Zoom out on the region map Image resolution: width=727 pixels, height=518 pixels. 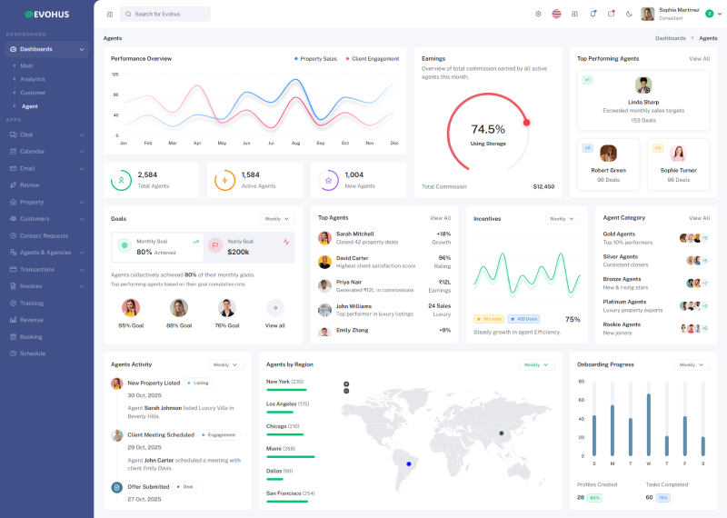click(x=346, y=391)
